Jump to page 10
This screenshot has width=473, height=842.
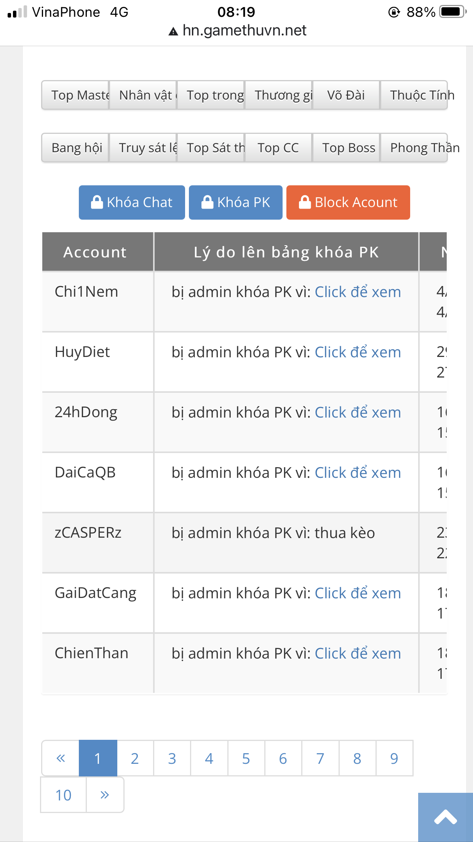point(64,795)
